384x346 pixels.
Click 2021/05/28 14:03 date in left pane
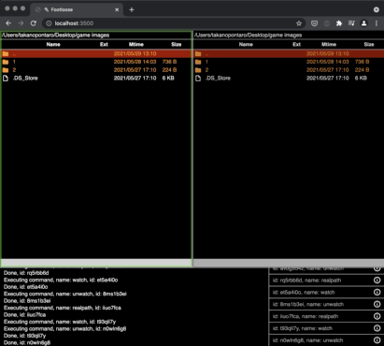(x=135, y=62)
